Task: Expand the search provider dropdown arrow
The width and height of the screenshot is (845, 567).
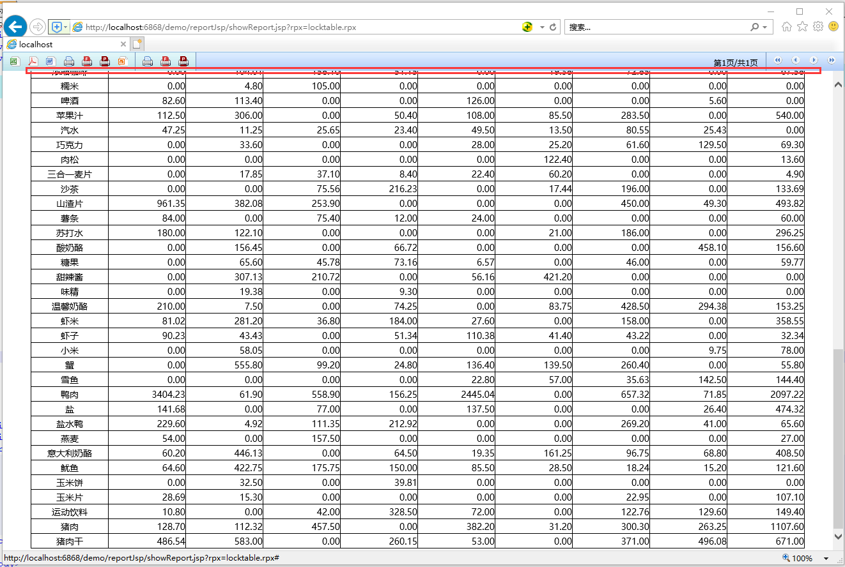Action: point(765,27)
